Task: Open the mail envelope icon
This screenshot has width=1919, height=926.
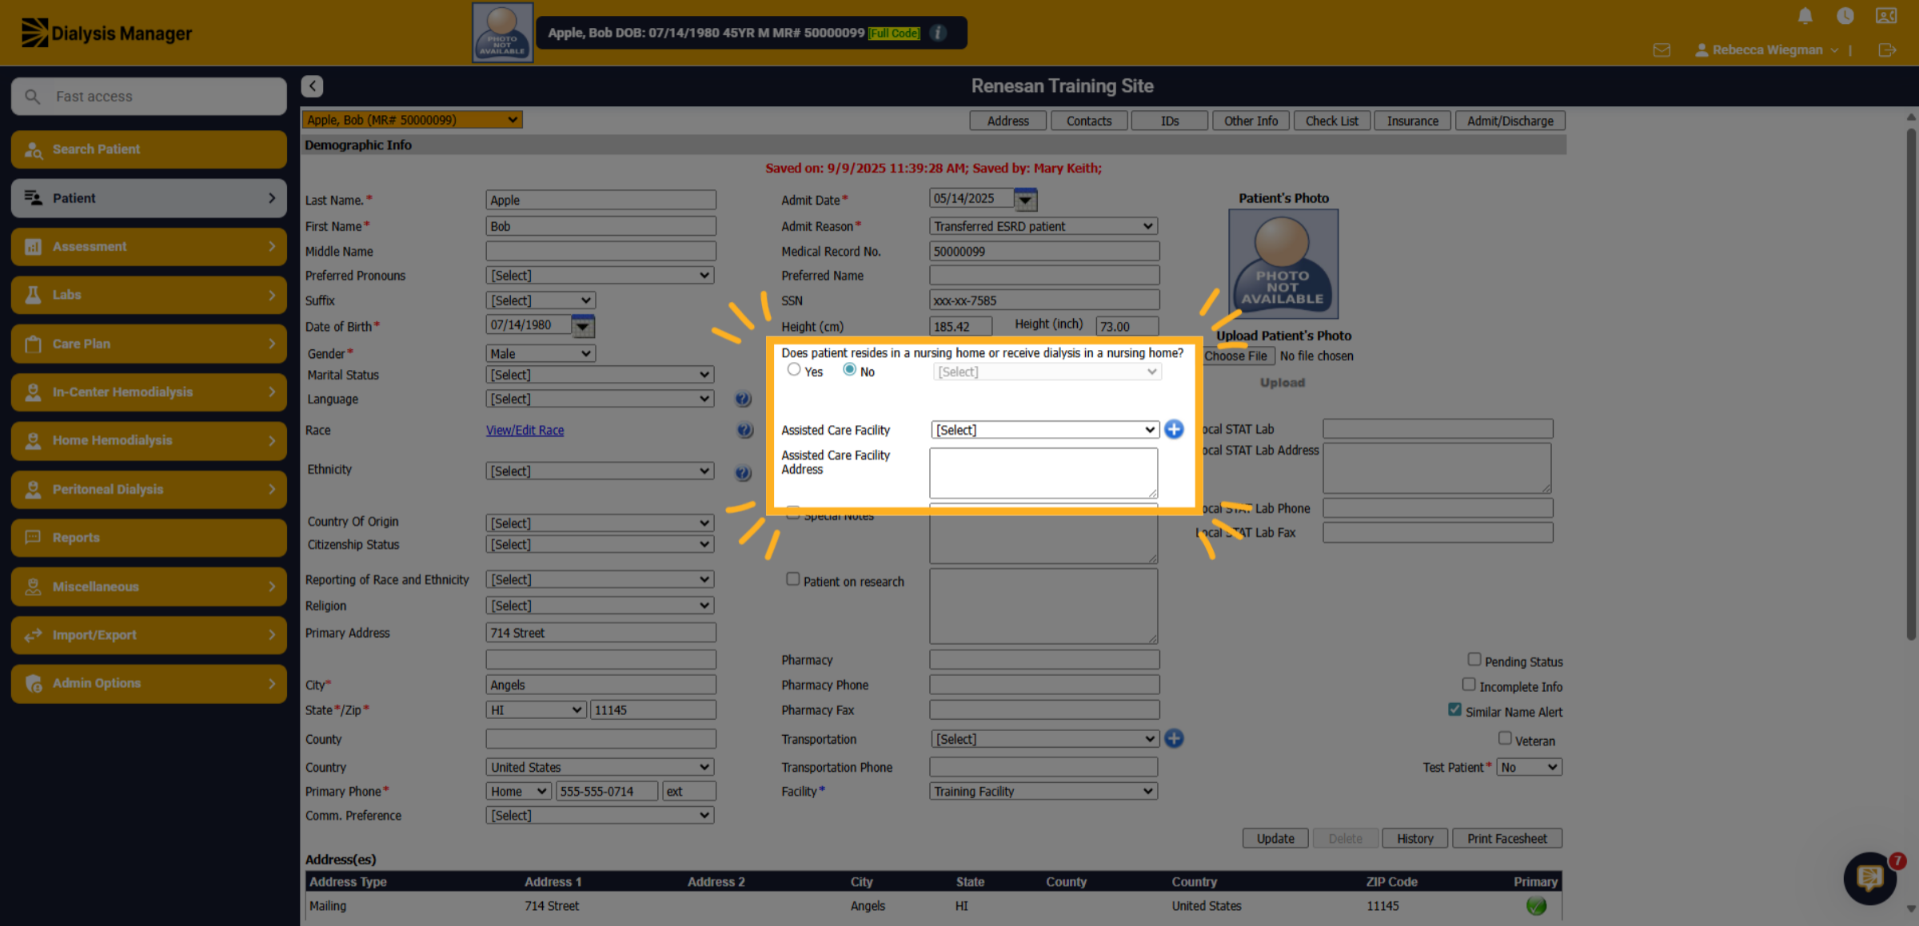Action: (x=1662, y=50)
